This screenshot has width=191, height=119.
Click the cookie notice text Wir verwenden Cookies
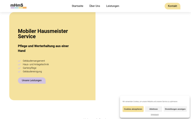pyautogui.click(x=150, y=102)
